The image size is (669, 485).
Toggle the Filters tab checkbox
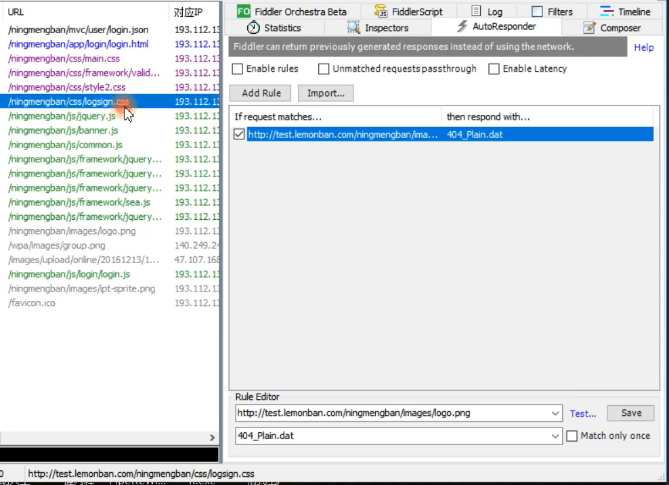pos(537,11)
